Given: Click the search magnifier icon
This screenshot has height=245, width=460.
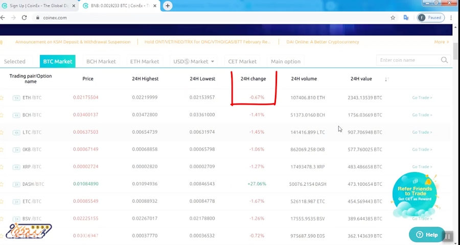Looking at the screenshot, I should tap(444, 60).
